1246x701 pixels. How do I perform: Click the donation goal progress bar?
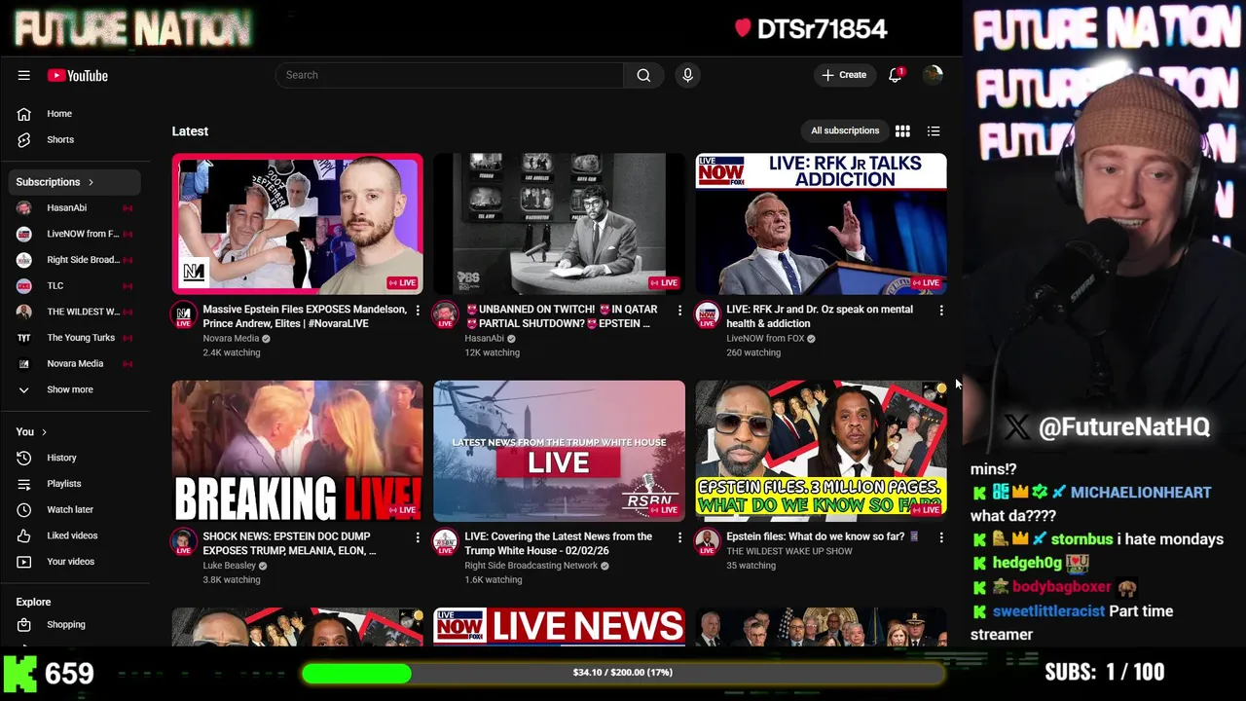623,673
